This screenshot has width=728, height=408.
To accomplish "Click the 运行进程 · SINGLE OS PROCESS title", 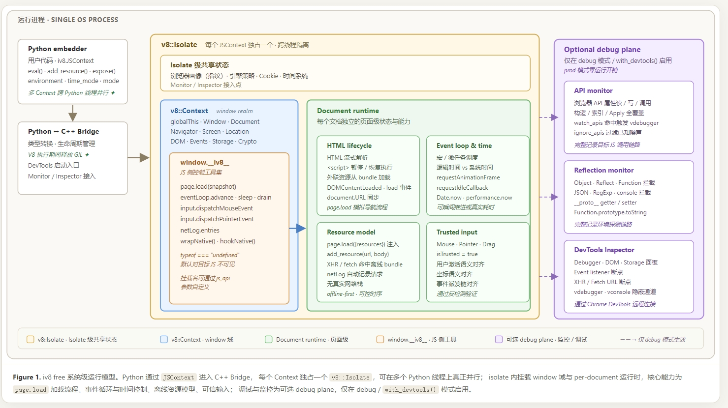I will (68, 20).
